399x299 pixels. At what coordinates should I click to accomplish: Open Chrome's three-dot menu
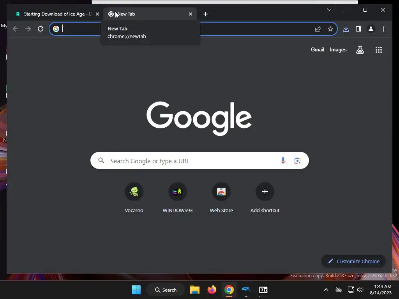383,29
